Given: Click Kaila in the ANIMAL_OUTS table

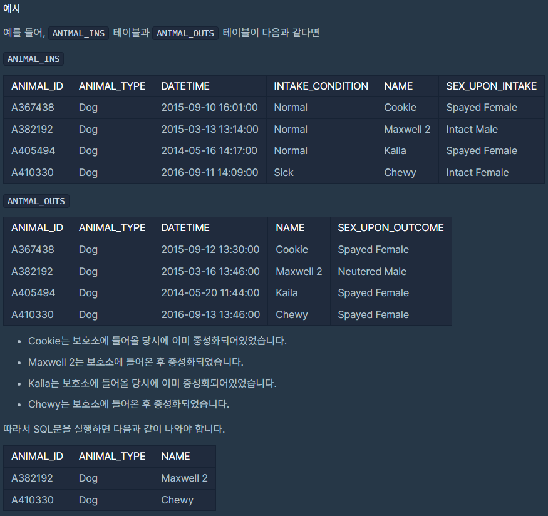Looking at the screenshot, I should pos(287,293).
